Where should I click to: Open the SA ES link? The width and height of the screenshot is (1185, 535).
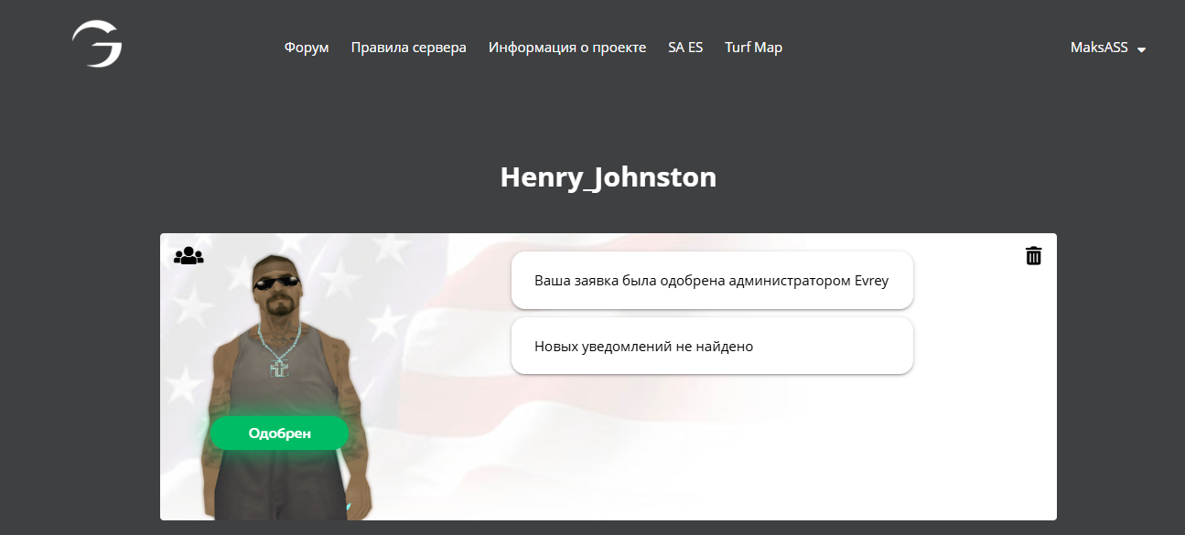[x=685, y=48]
